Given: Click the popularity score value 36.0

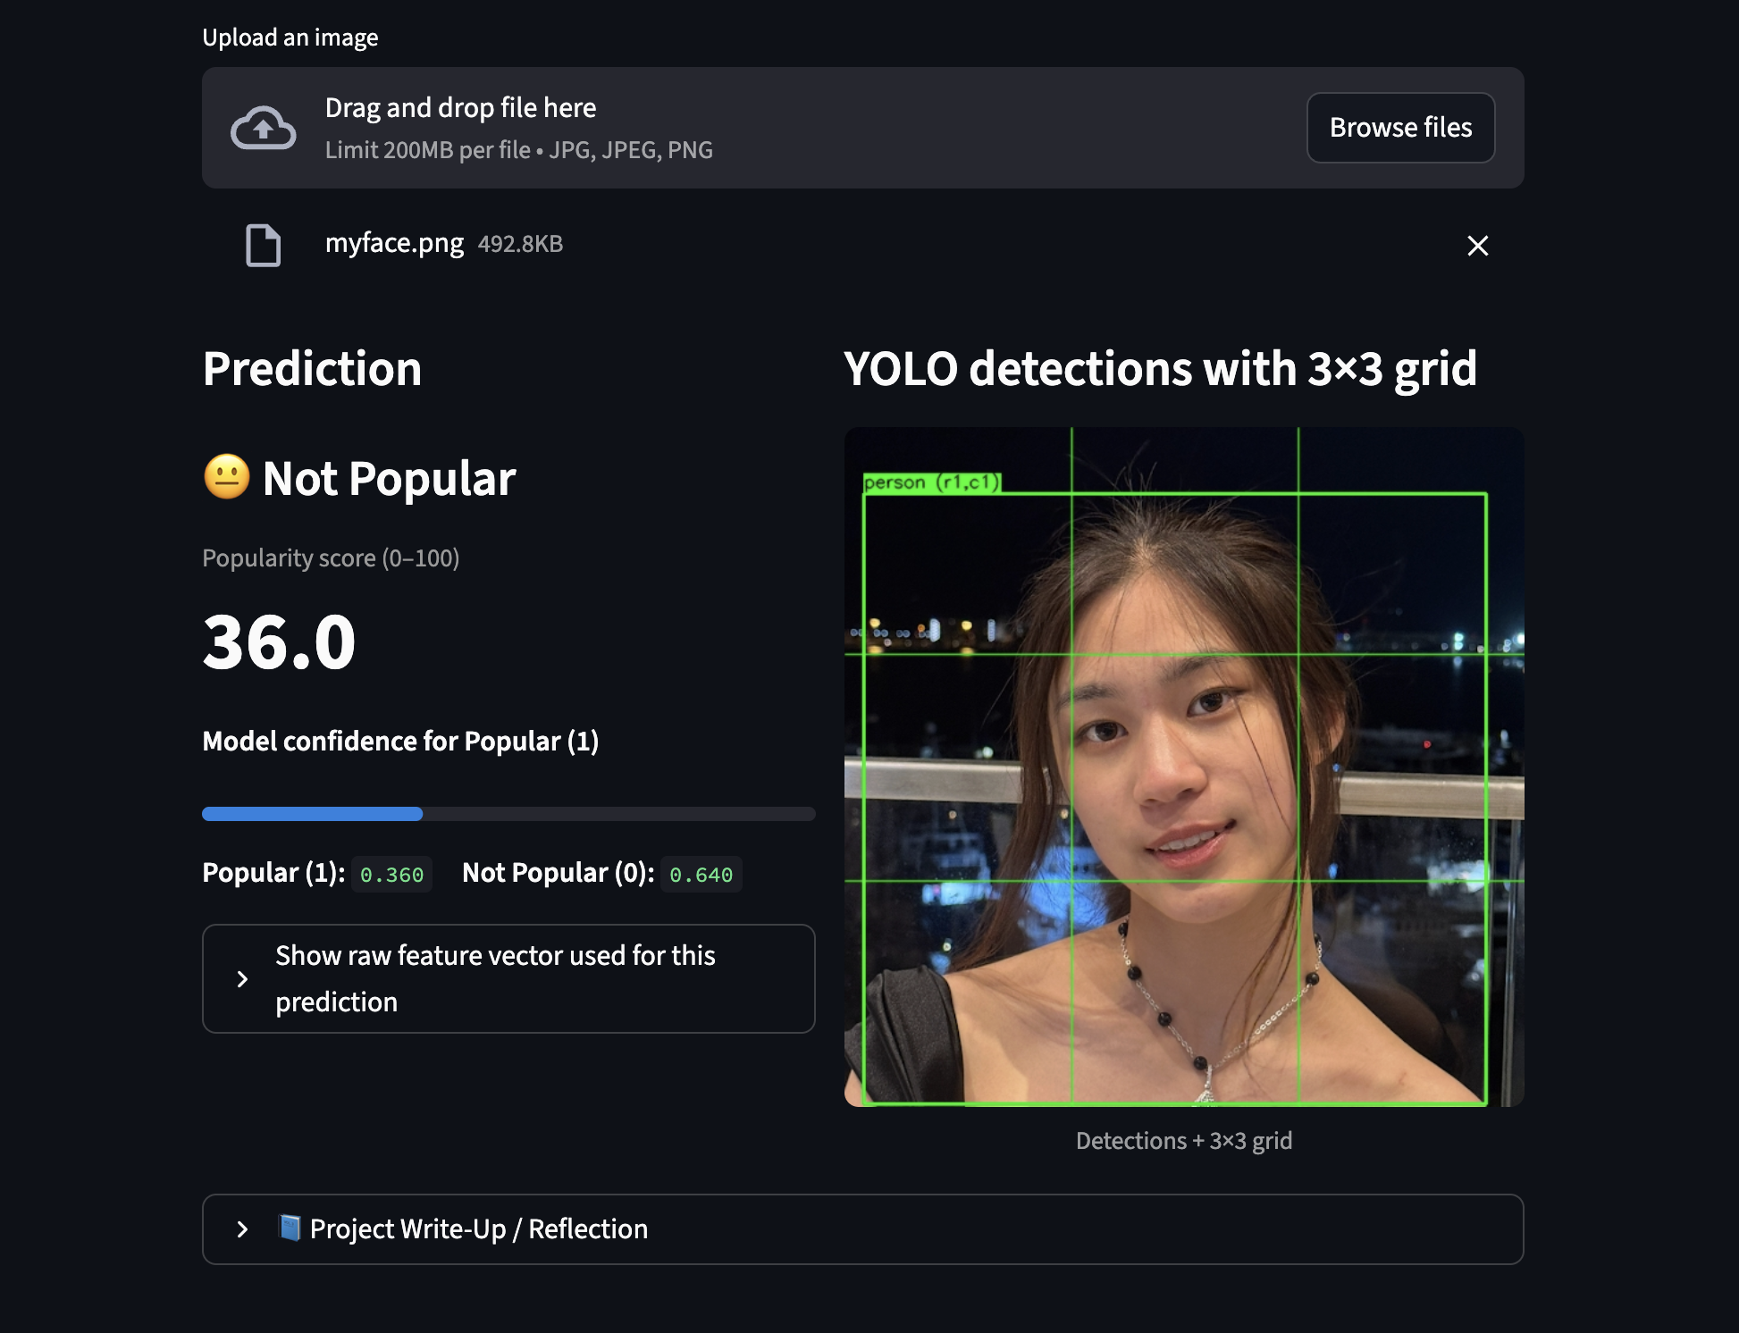Looking at the screenshot, I should pyautogui.click(x=279, y=640).
